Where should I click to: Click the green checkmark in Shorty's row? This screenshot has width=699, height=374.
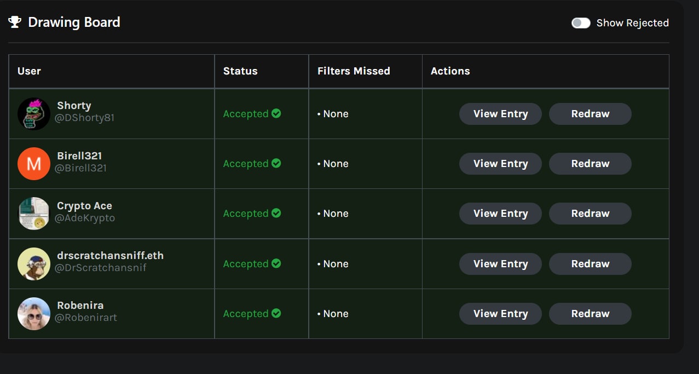click(x=276, y=113)
